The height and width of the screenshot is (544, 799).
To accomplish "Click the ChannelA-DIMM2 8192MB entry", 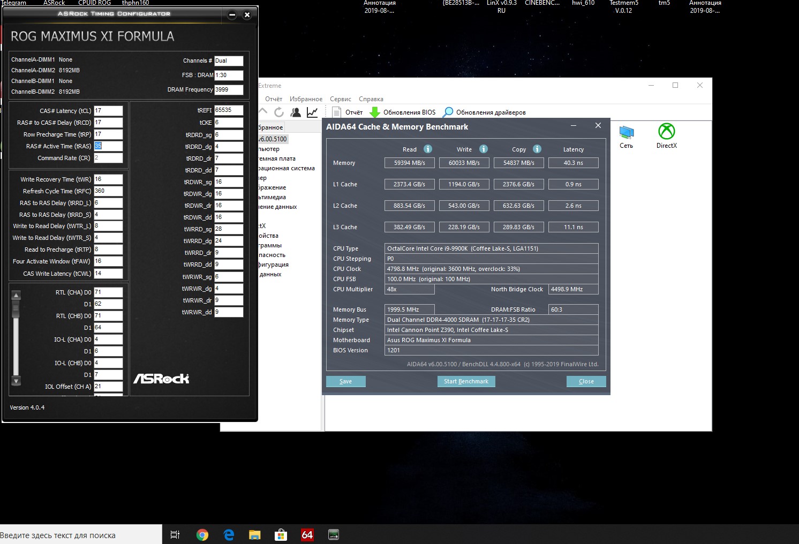I will (x=46, y=70).
